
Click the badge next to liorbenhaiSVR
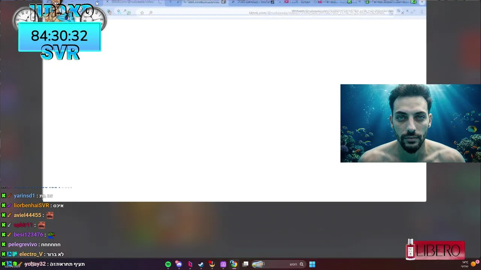coord(9,205)
